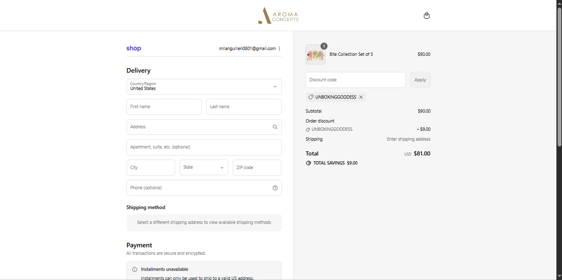This screenshot has height=280, width=562.
Task: Focus the First name field
Action: coord(164,107)
